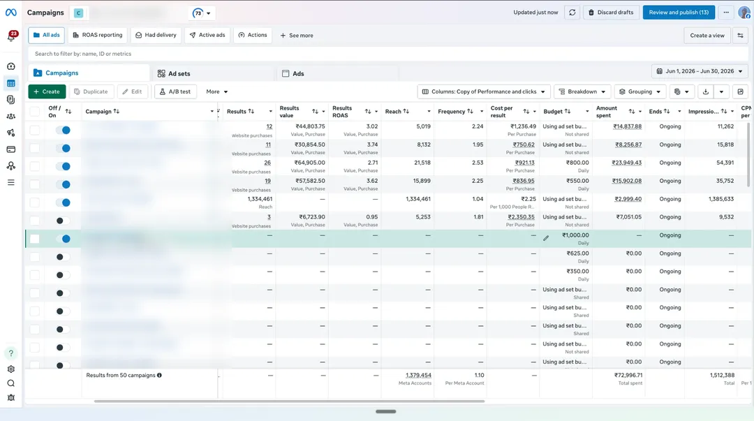
Task: Open Ads reporting document icon in sidebar
Action: (x=11, y=100)
